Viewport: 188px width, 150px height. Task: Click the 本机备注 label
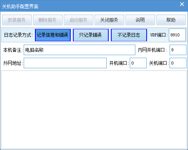(x=13, y=50)
